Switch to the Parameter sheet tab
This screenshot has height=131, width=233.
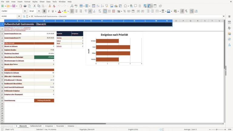click(x=60, y=126)
